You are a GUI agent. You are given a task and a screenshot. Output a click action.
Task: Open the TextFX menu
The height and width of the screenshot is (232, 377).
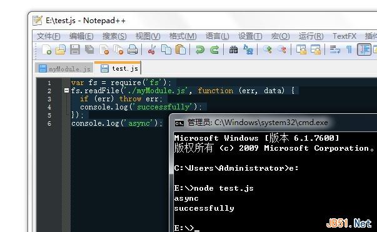(x=344, y=36)
